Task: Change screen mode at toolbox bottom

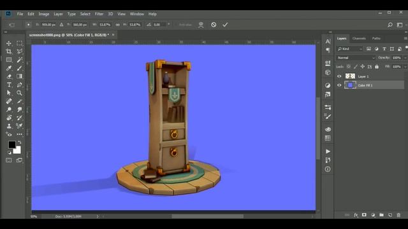Action: (x=19, y=160)
